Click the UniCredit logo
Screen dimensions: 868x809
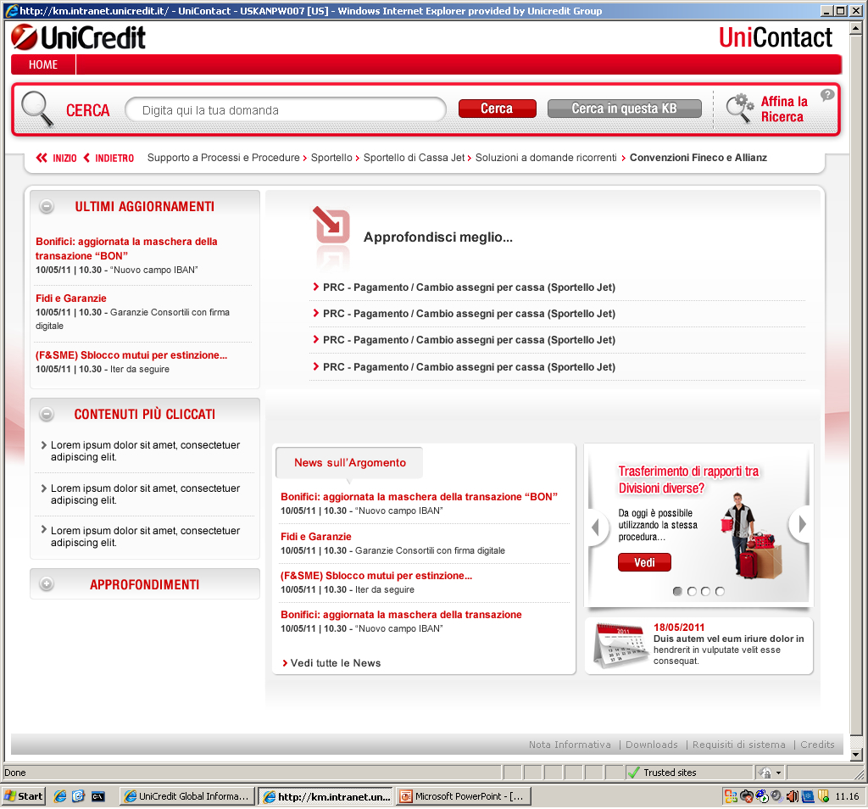78,37
